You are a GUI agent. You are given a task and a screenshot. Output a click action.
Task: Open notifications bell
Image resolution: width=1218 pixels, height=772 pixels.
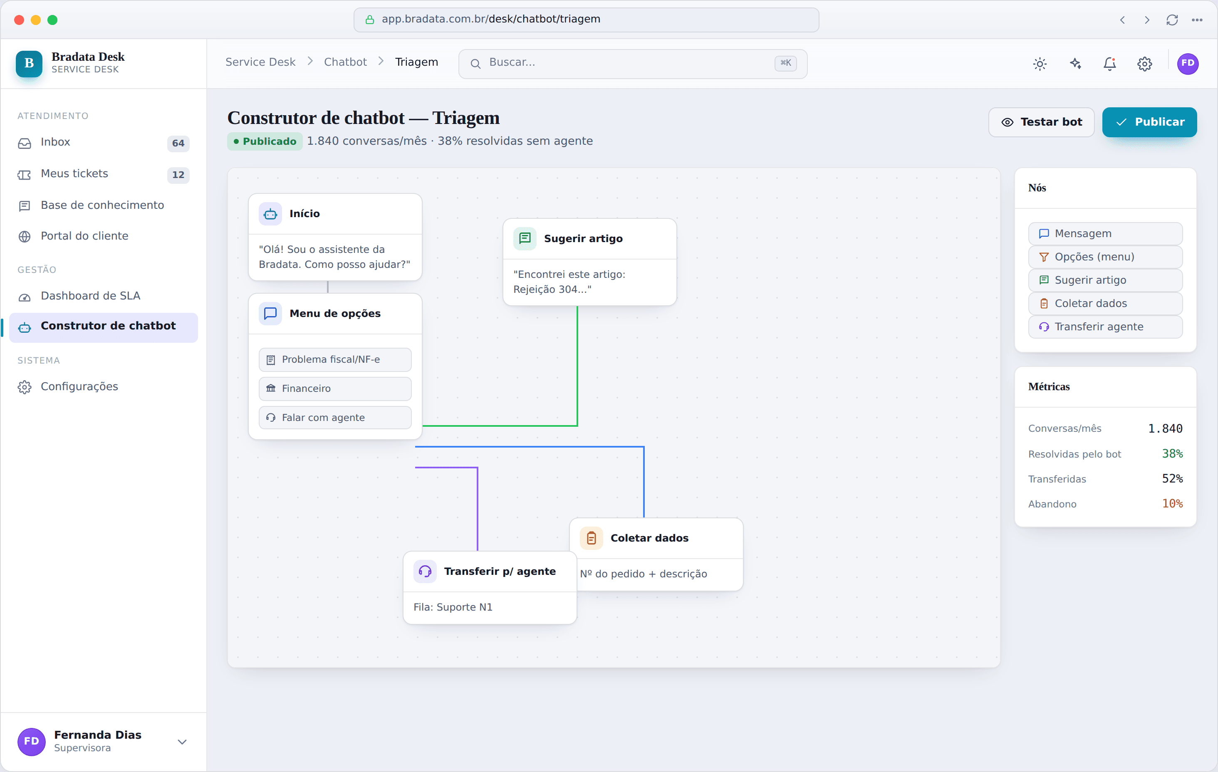1110,64
